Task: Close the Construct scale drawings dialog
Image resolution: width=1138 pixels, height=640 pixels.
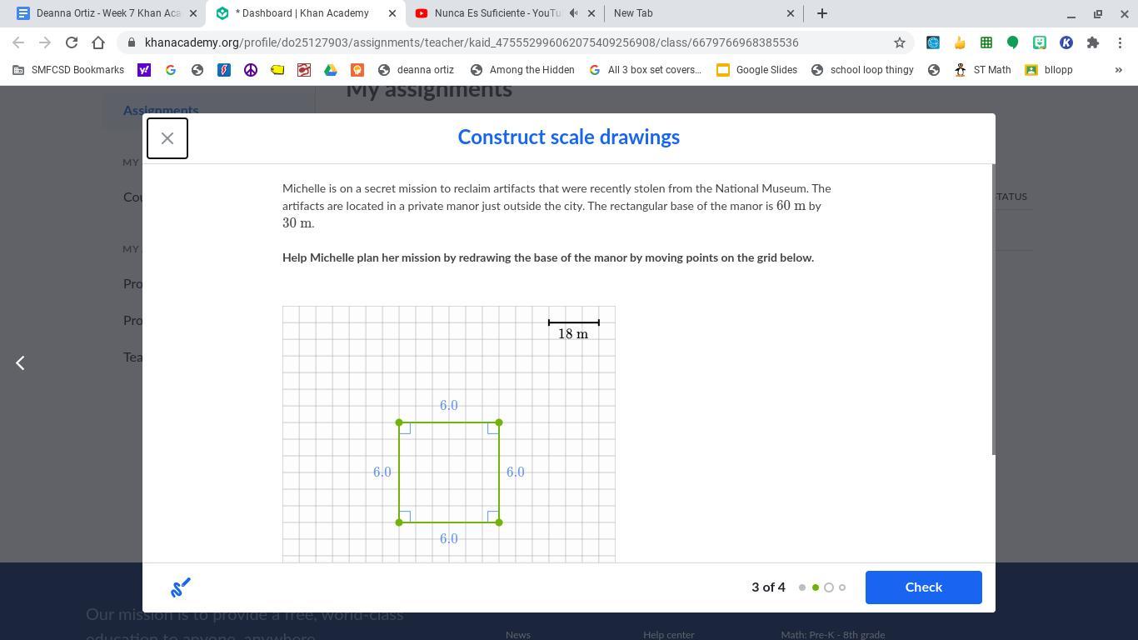Action: coord(167,138)
